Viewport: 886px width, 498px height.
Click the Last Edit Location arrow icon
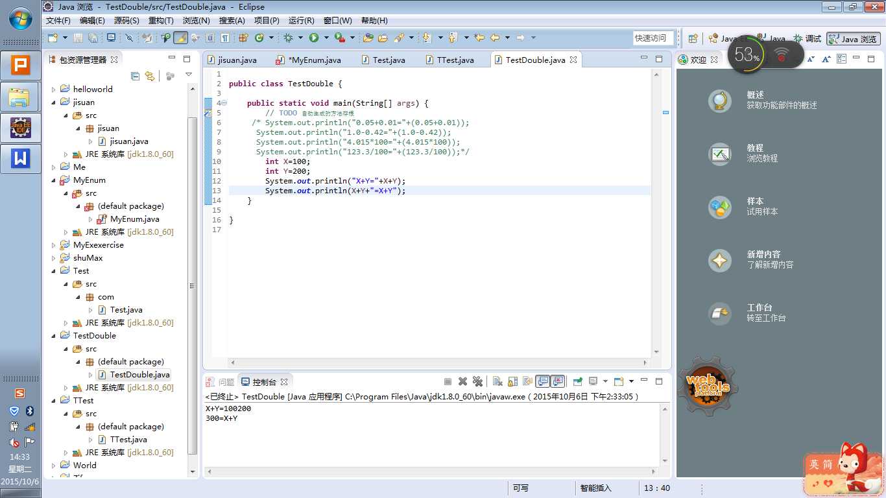[479, 38]
